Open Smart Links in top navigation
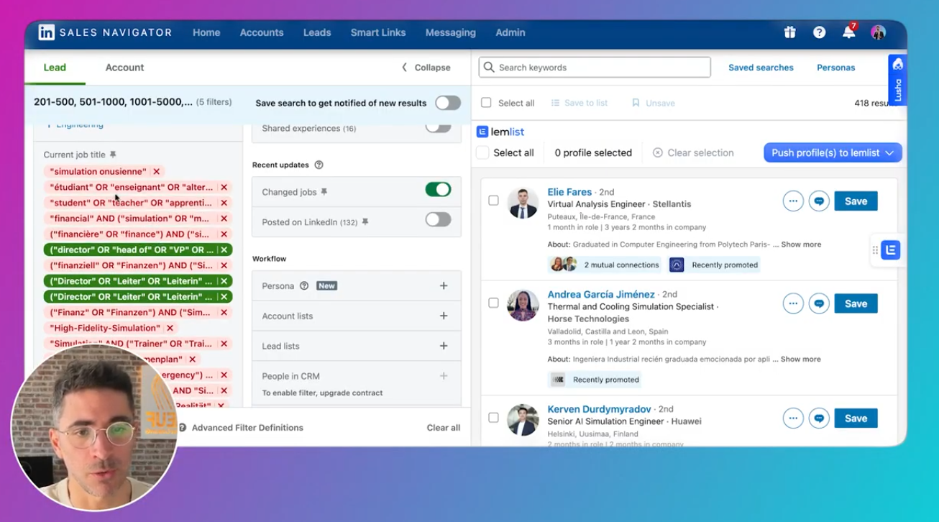 (x=378, y=32)
